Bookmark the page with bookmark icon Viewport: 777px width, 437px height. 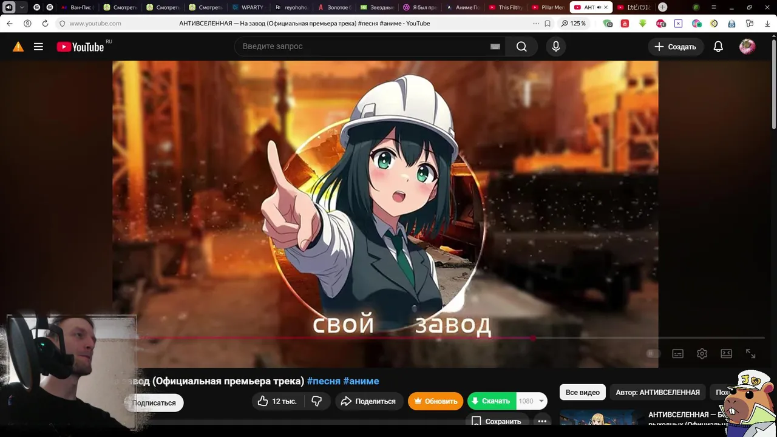[x=548, y=23]
